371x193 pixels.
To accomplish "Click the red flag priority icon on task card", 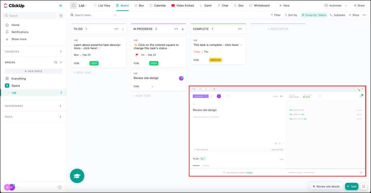I will click(137, 55).
